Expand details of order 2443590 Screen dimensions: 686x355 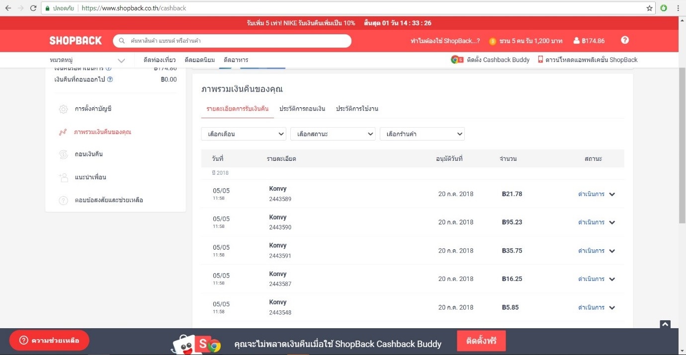coord(612,222)
